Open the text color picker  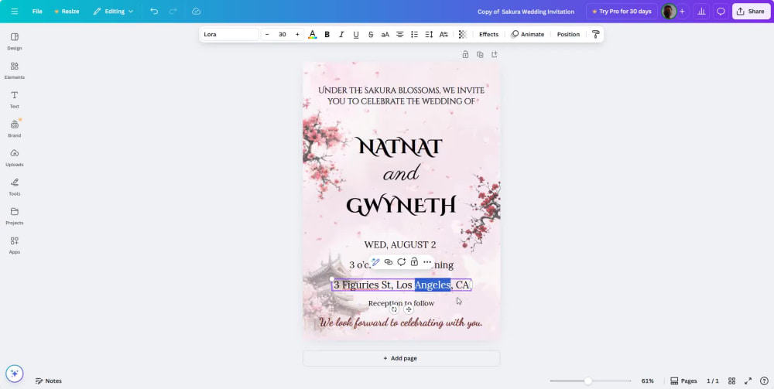[312, 34]
